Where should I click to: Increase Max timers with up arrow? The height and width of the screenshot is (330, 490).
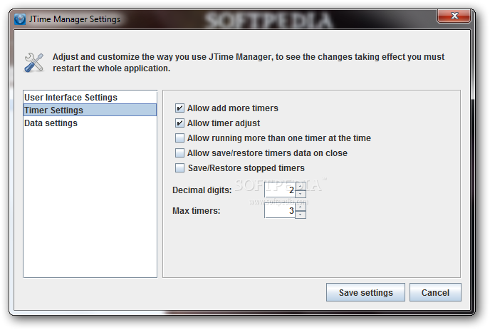pyautogui.click(x=301, y=207)
